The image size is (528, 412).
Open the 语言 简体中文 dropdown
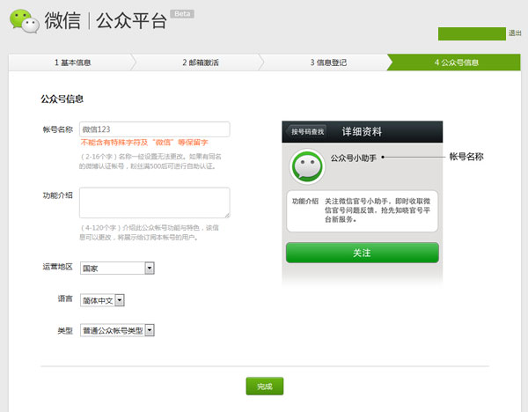coord(102,300)
